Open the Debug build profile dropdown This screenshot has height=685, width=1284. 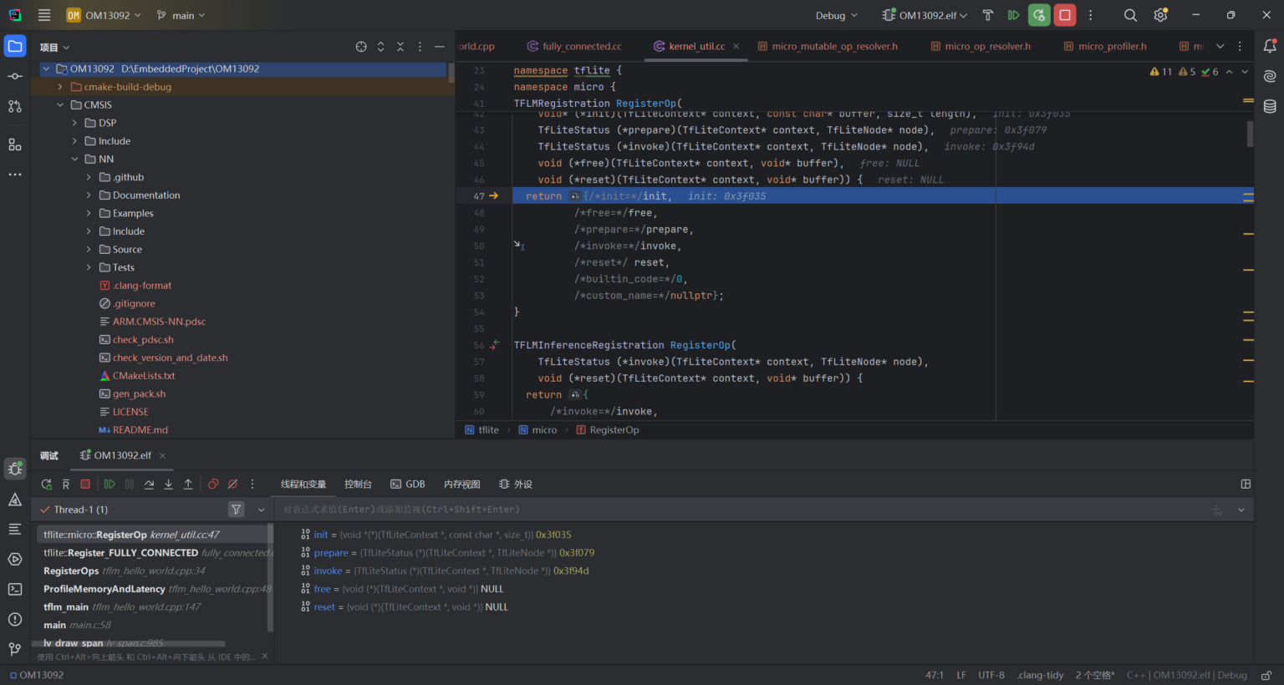836,15
